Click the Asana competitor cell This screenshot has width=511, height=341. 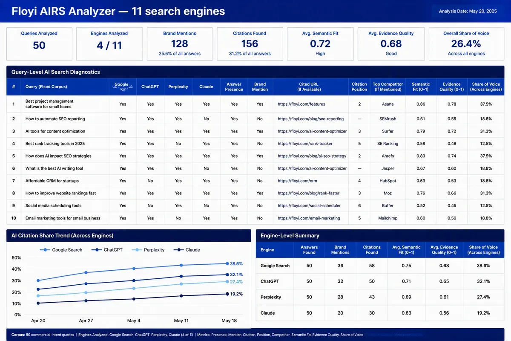tap(388, 104)
